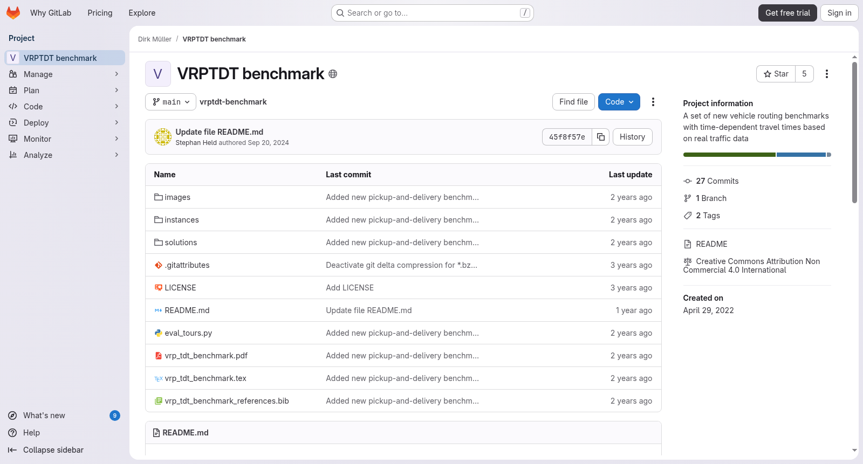Click the images folder icon
The image size is (863, 464).
click(x=159, y=197)
